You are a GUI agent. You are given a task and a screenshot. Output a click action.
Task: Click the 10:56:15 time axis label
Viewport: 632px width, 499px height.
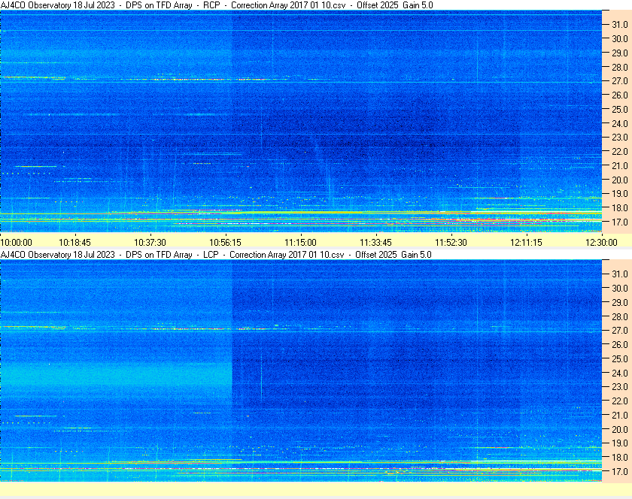click(225, 243)
